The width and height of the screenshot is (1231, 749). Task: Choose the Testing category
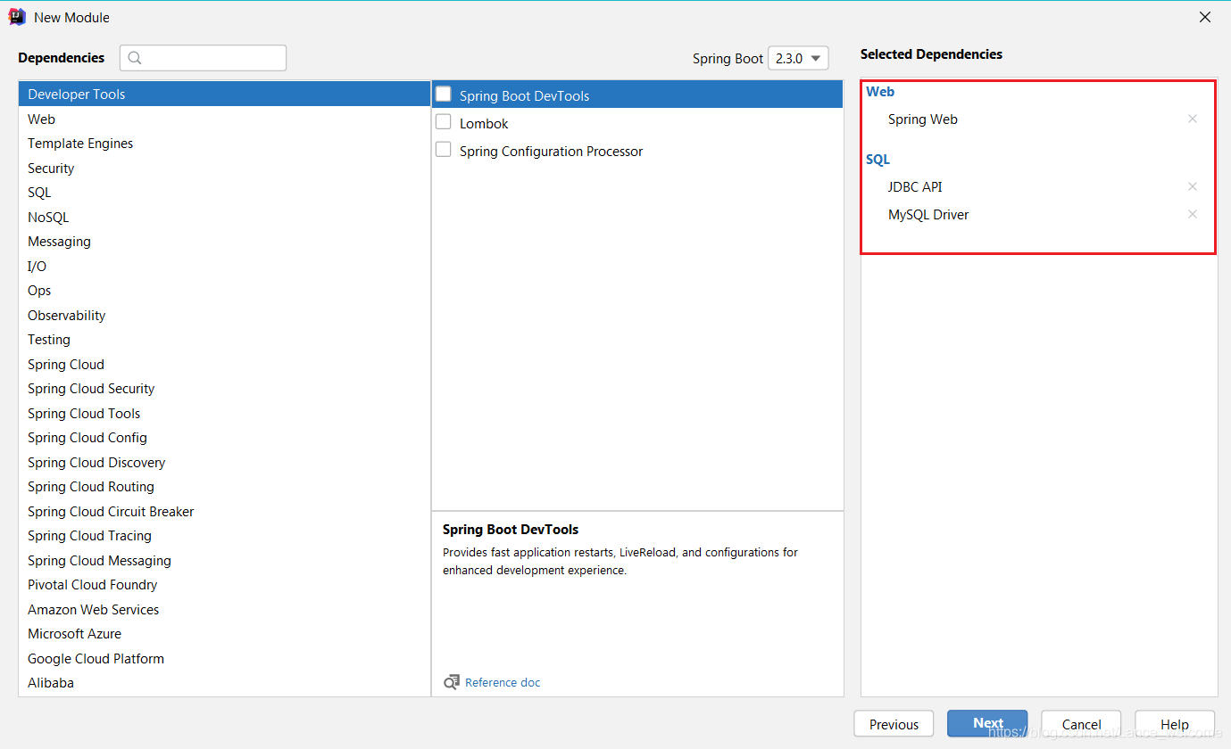[x=224, y=340]
